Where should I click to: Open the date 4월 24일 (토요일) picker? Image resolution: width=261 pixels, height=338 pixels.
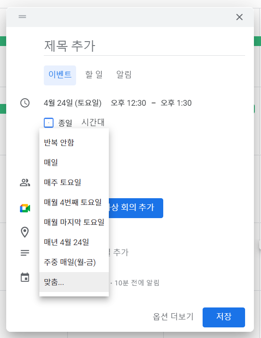tap(73, 103)
